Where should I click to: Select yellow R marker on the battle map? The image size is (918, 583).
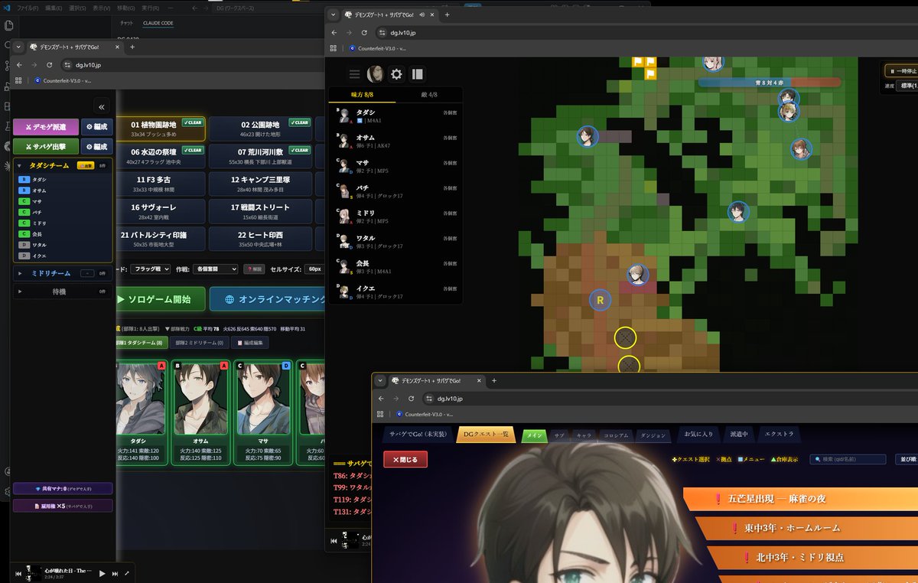point(601,301)
